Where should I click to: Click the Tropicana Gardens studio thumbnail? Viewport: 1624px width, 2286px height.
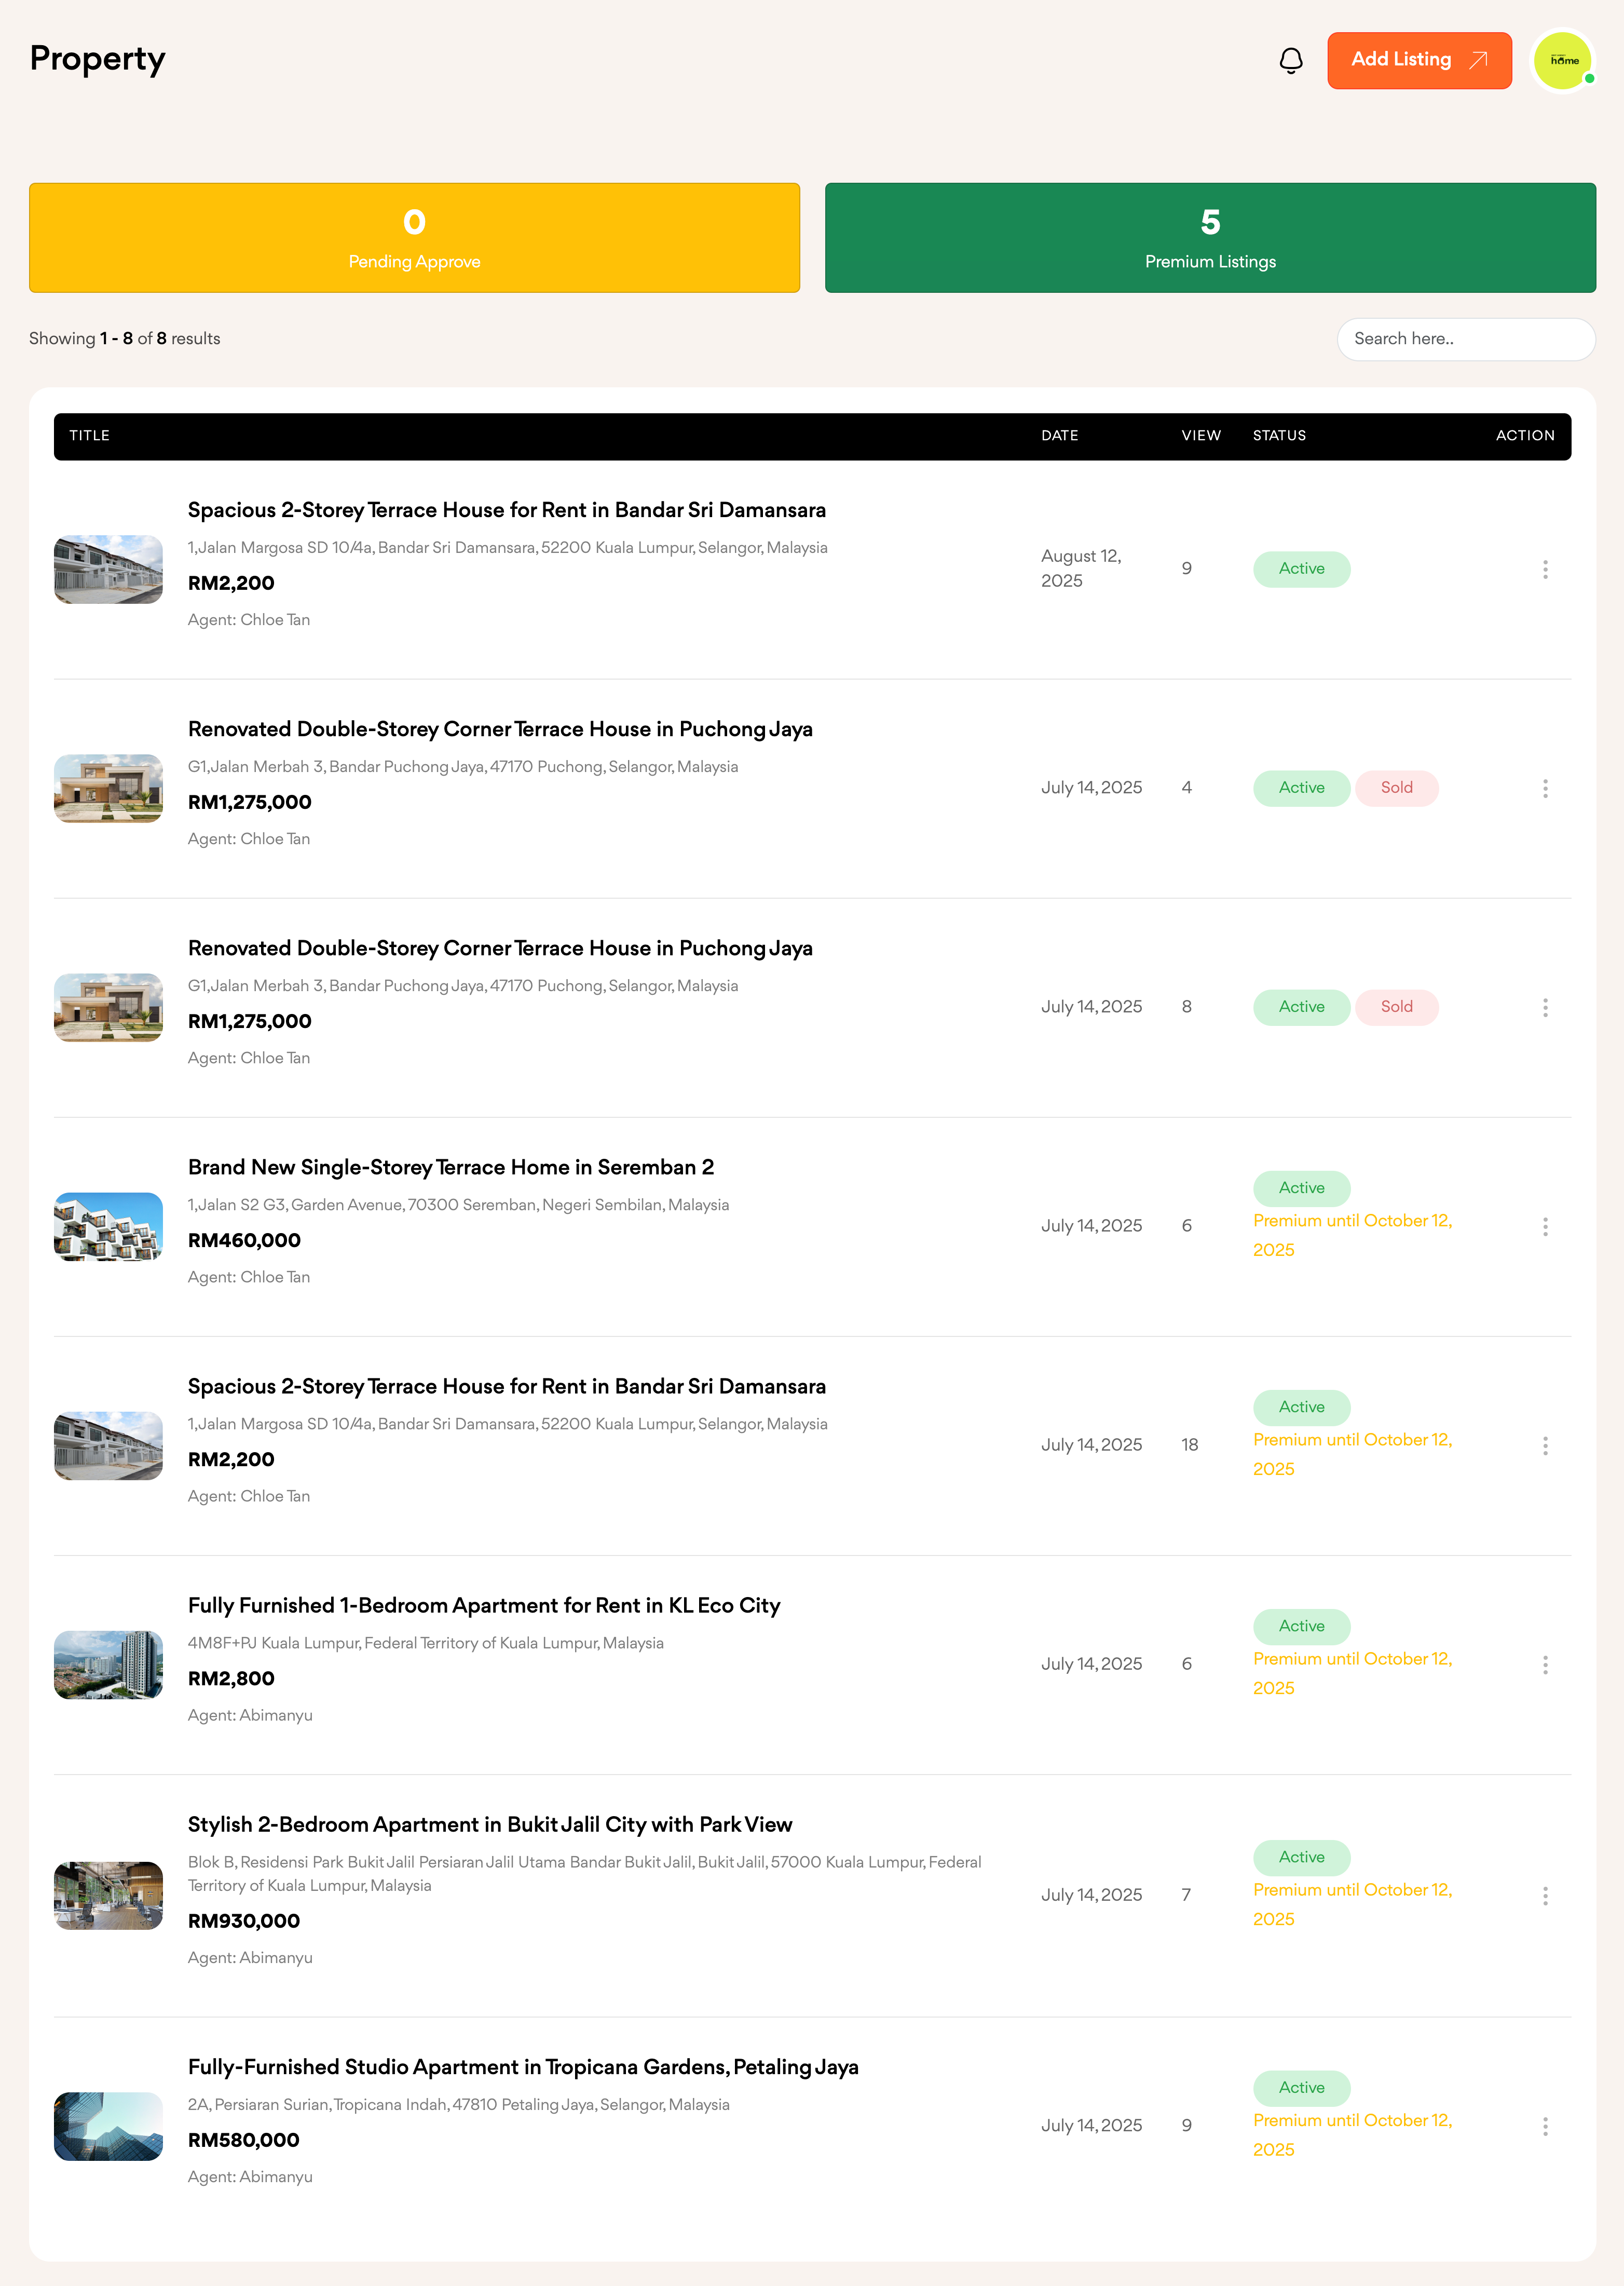point(108,2126)
